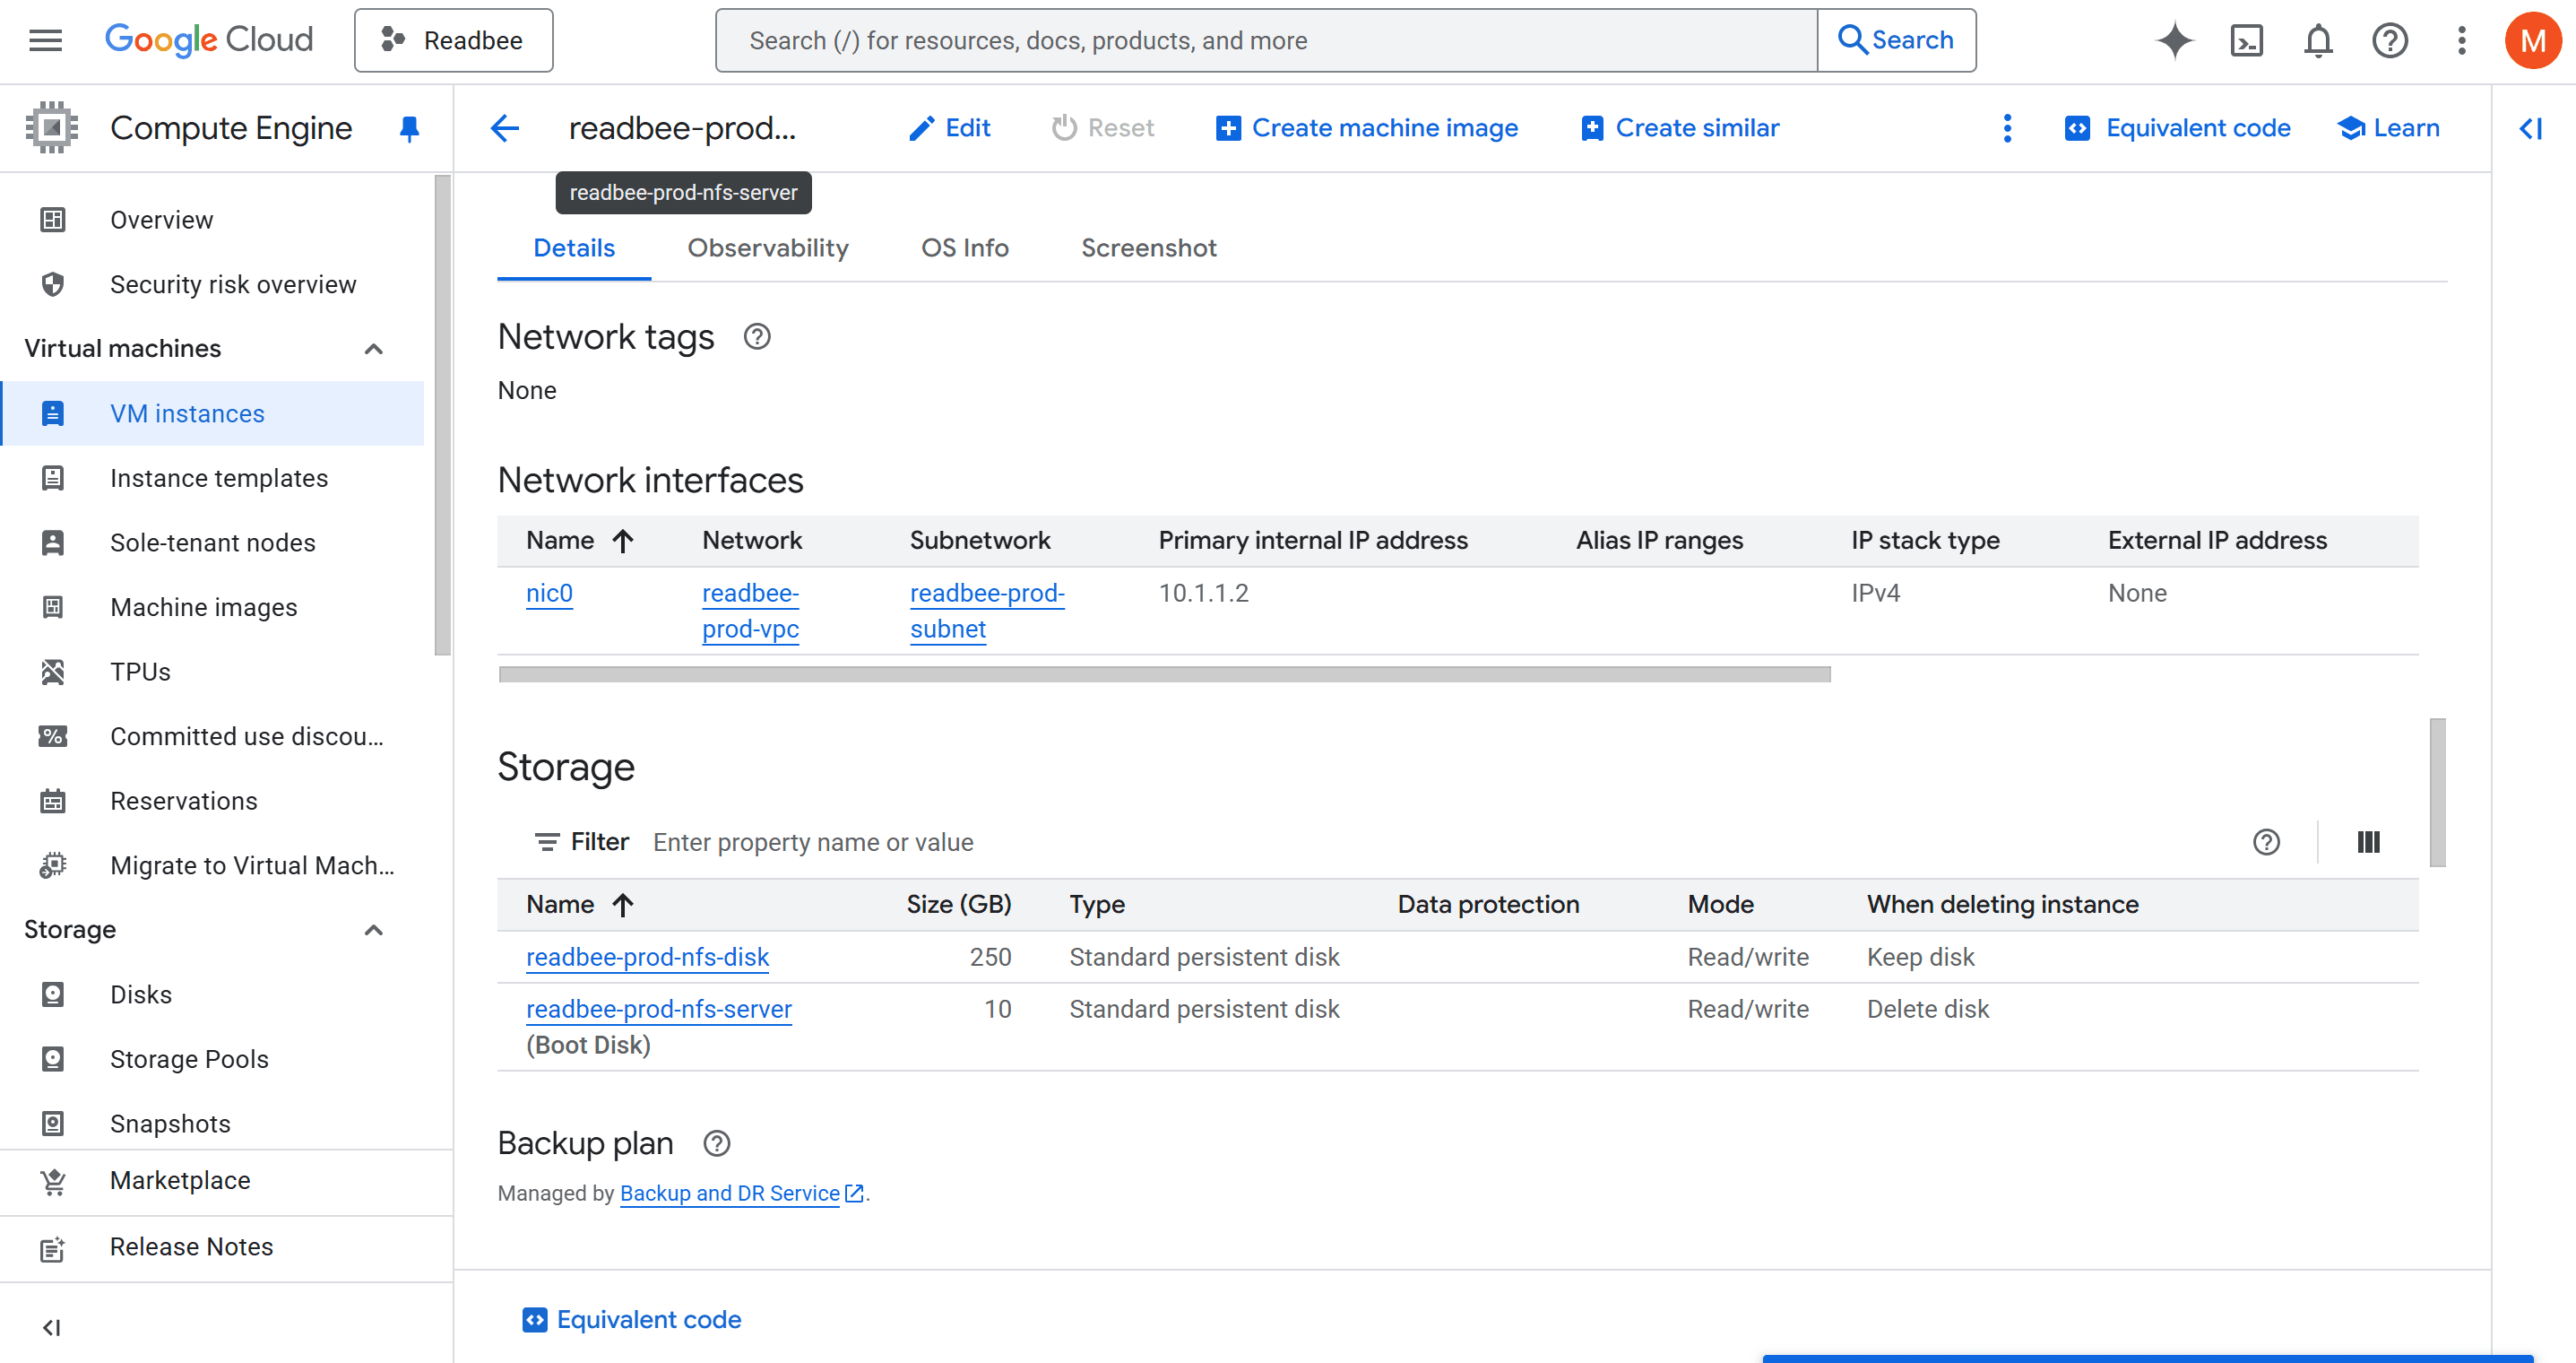The width and height of the screenshot is (2576, 1363).
Task: Open the notifications bell
Action: pos(2318,41)
